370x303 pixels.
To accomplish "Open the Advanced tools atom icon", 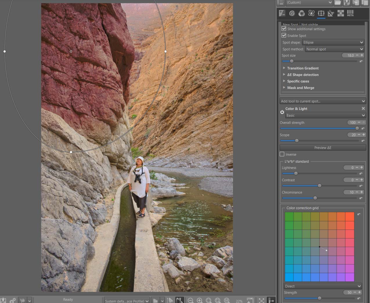I will pos(311,13).
